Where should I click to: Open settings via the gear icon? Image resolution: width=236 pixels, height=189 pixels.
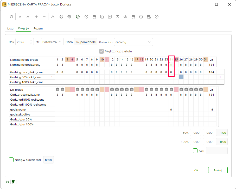click(69, 17)
